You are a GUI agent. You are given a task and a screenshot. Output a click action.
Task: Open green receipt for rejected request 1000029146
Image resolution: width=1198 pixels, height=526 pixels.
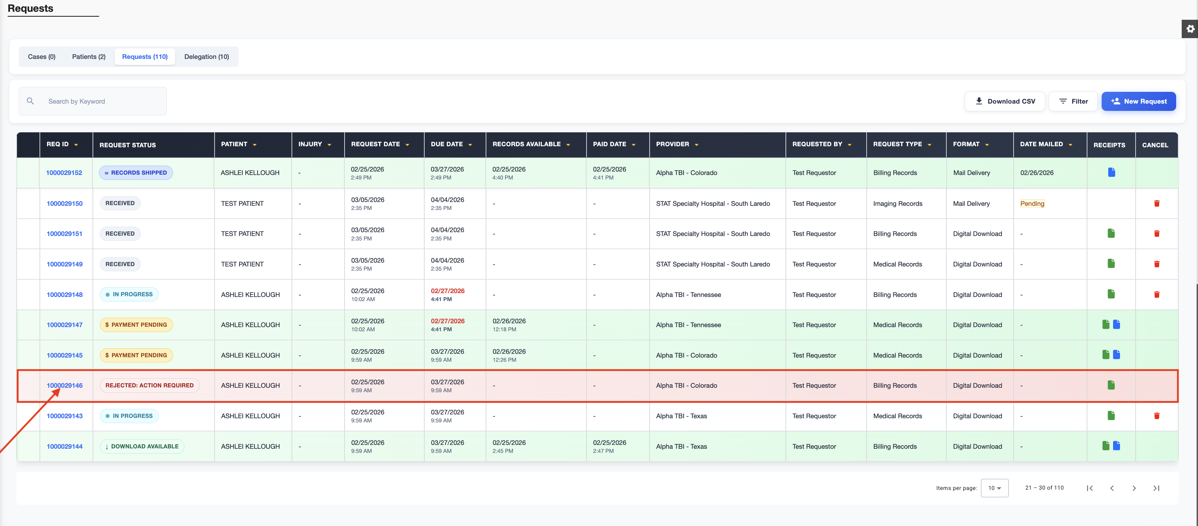pos(1111,385)
